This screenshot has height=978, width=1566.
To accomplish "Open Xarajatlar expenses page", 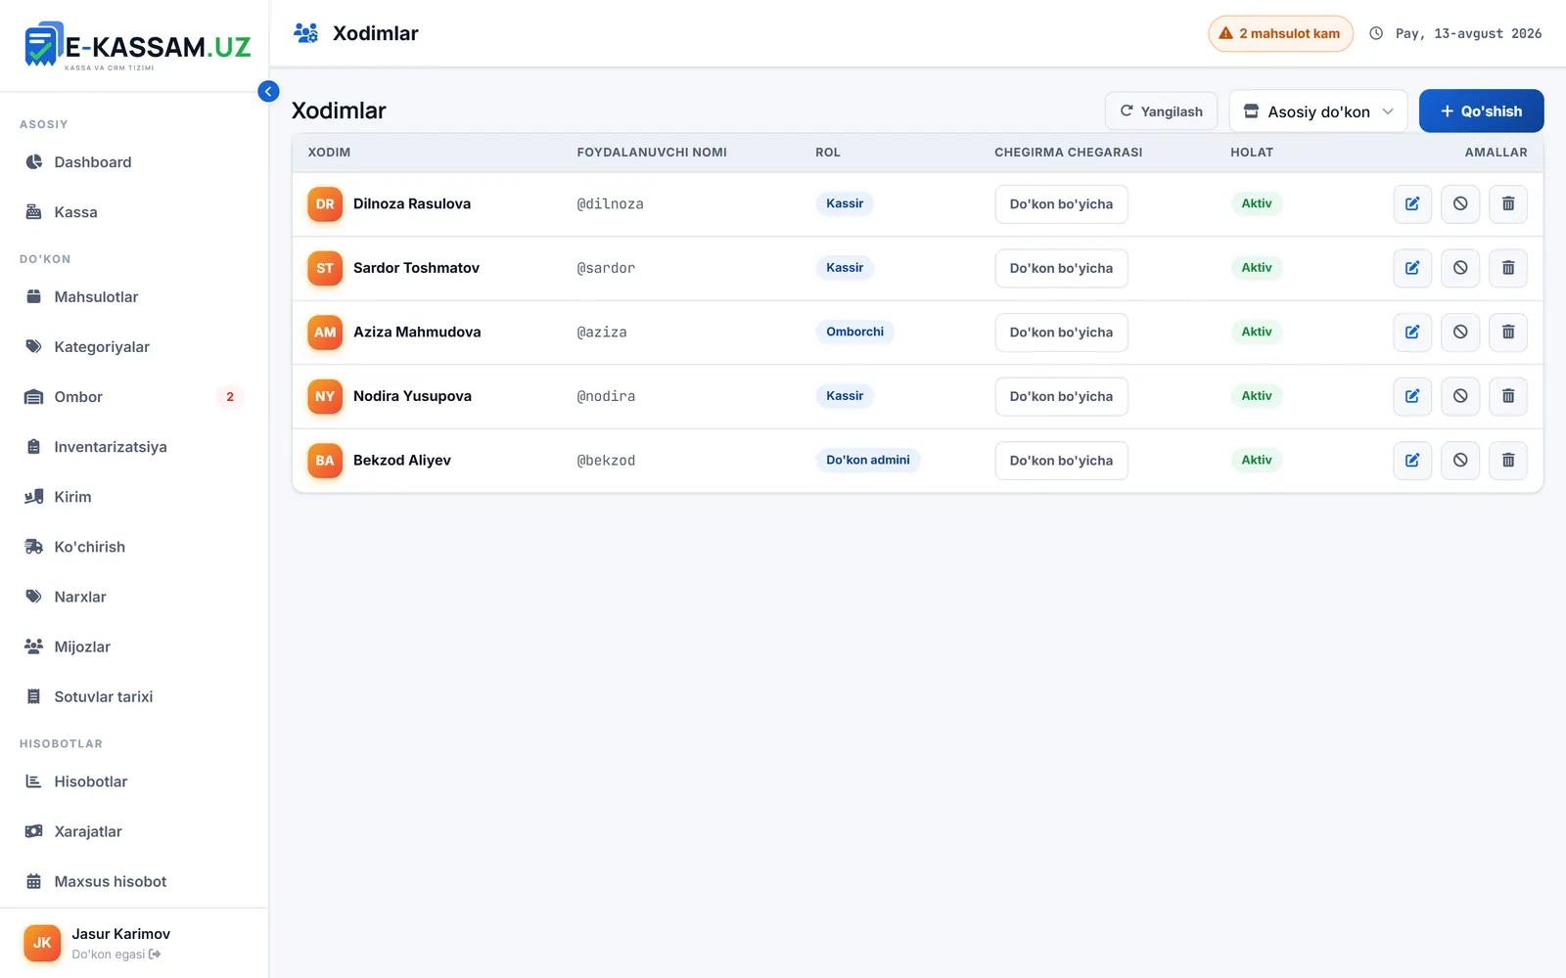I will 134,831.
